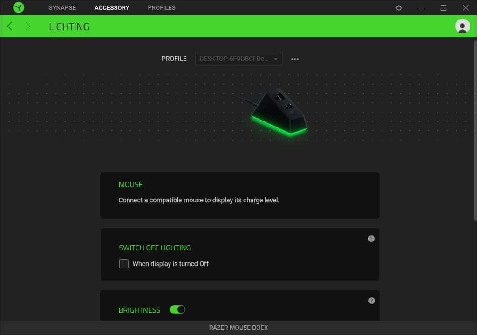477x335 pixels.
Task: Switch to the SYNAPSE tab
Action: [x=62, y=7]
